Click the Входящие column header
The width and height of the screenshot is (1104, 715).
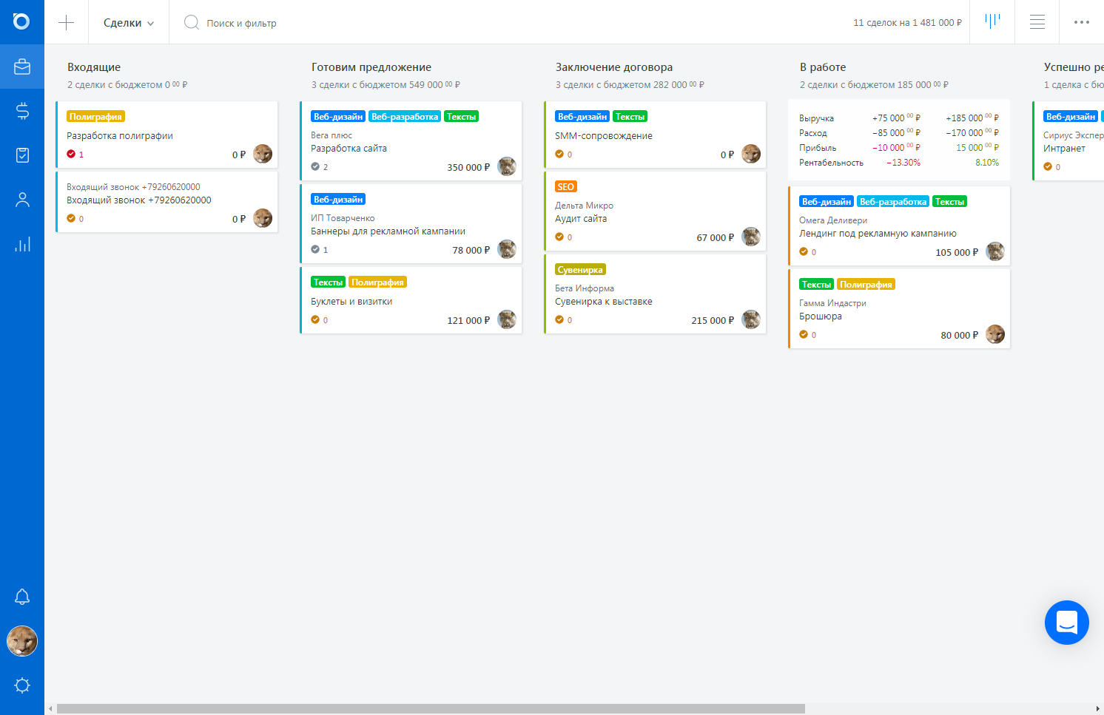[x=94, y=67]
